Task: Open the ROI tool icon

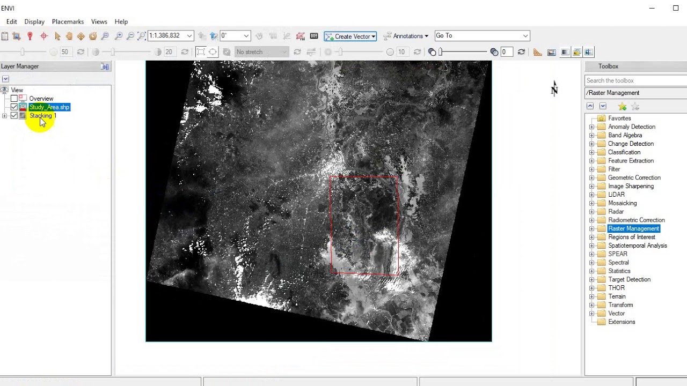Action: (x=300, y=36)
